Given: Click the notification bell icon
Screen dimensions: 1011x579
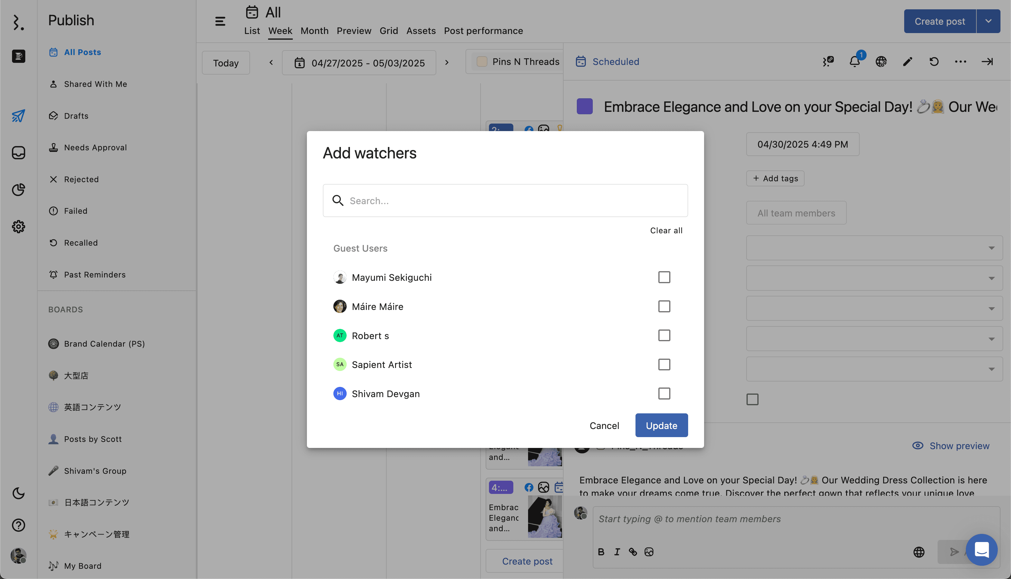Looking at the screenshot, I should point(854,62).
